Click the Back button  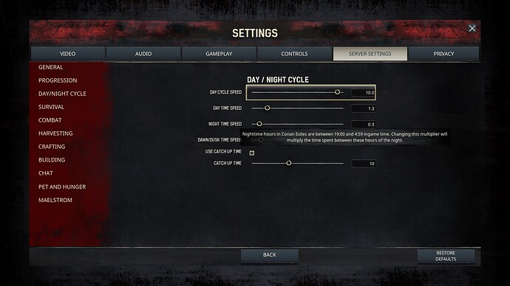tap(270, 255)
